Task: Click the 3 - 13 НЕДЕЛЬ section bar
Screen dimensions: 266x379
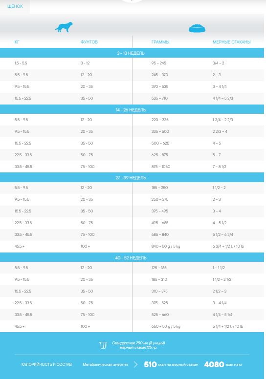Action: click(132, 53)
